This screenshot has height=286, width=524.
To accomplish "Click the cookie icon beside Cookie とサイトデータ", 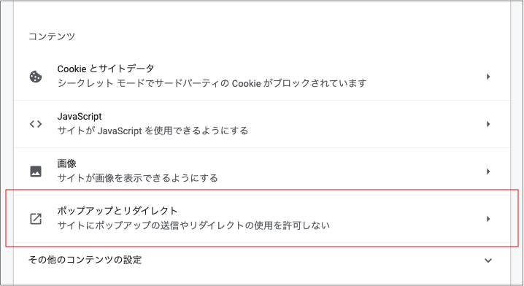I will (36, 77).
